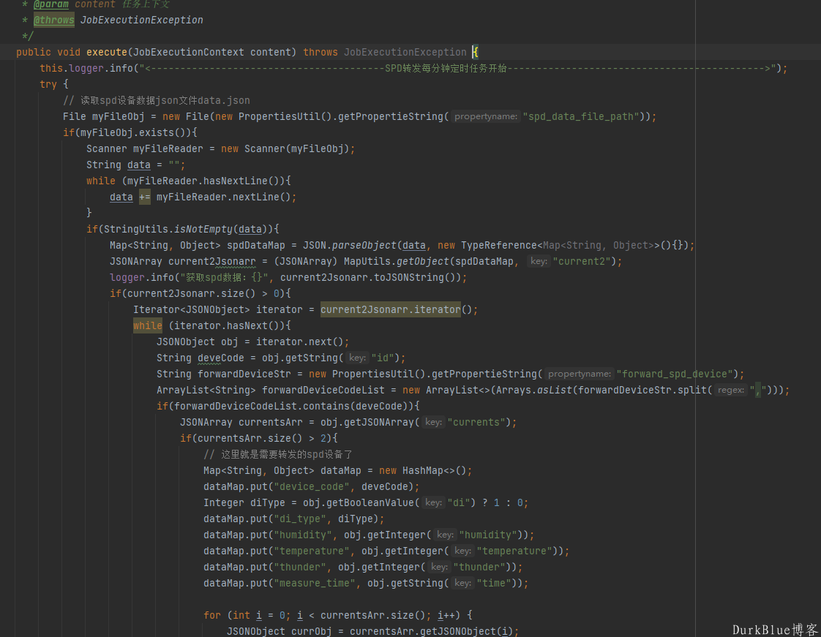Click currObj in the JSONObject declaration
The height and width of the screenshot is (637, 821).
coord(312,632)
